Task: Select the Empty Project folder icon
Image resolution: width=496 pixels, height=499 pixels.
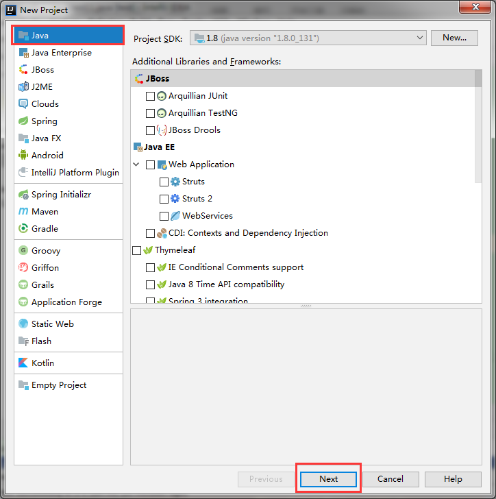Action: pos(23,385)
